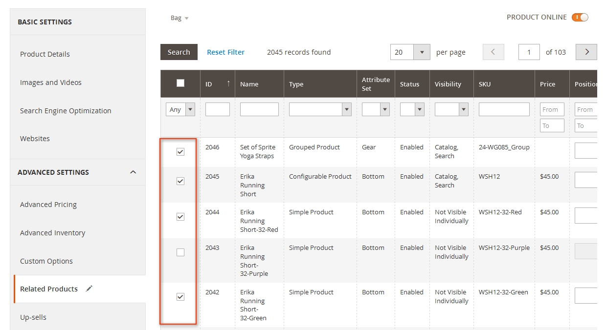Tick the select-all checkbox in header
Viewport: 606px width, 330px height.
point(180,83)
